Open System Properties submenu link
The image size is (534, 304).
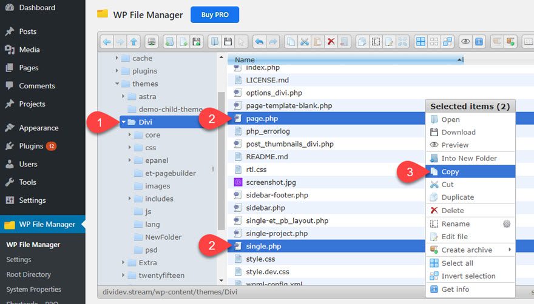pos(34,289)
